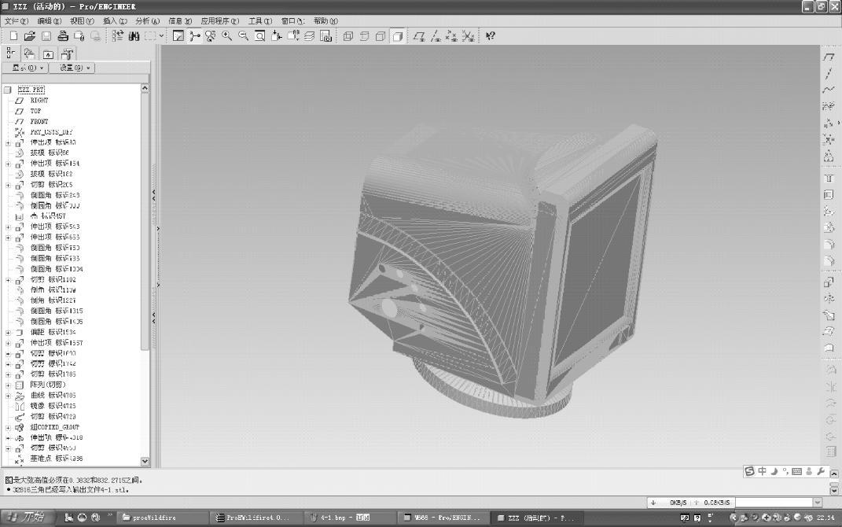The width and height of the screenshot is (842, 527).
Task: Switch to the Folder Browser navigator tab
Action: pyautogui.click(x=30, y=53)
